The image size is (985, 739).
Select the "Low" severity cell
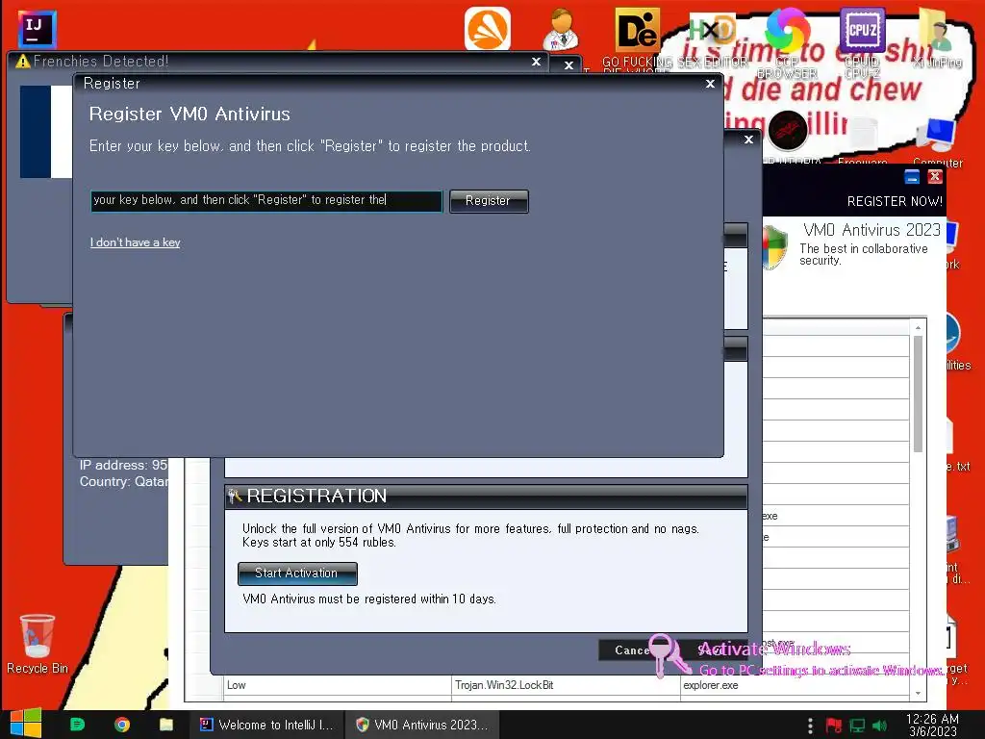(338, 685)
